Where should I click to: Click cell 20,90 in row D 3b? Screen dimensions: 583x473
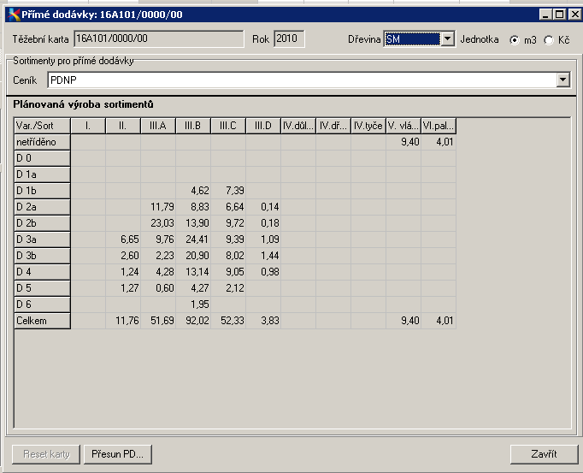(193, 256)
